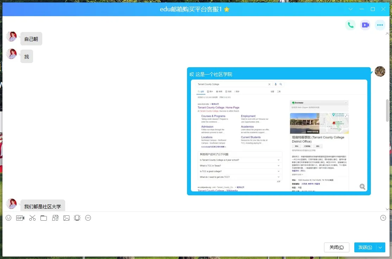Minimize the chat window
Image resolution: width=392 pixels, height=259 pixels.
pyautogui.click(x=362, y=9)
